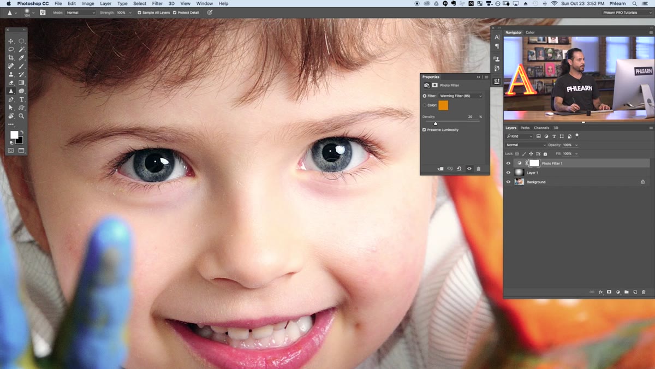Hide the Background layer
The width and height of the screenshot is (655, 369).
(509, 182)
